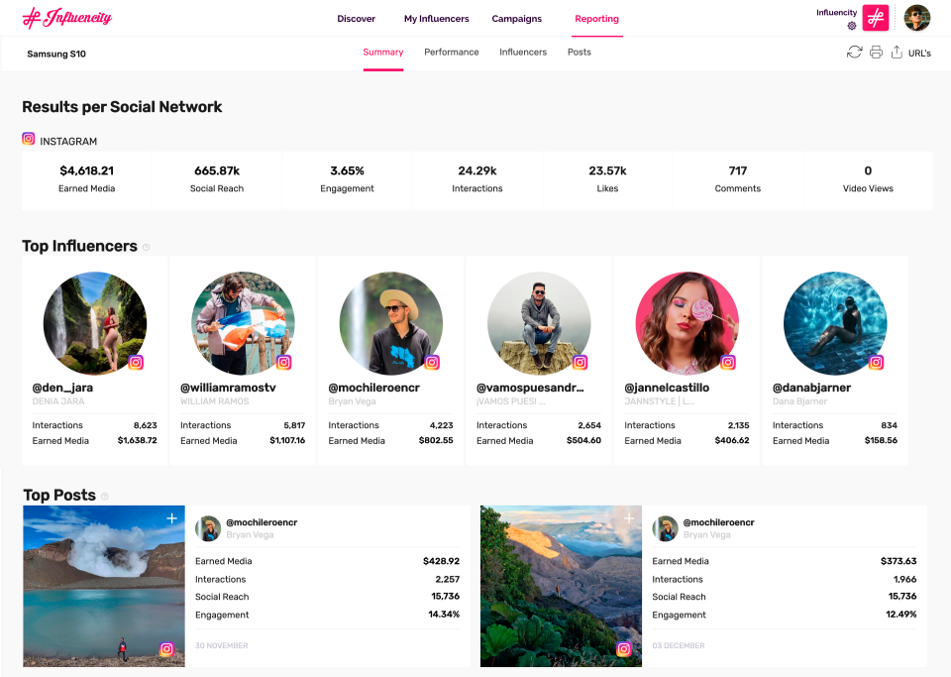Open the Discover section
This screenshot has height=677, width=951.
[x=356, y=18]
